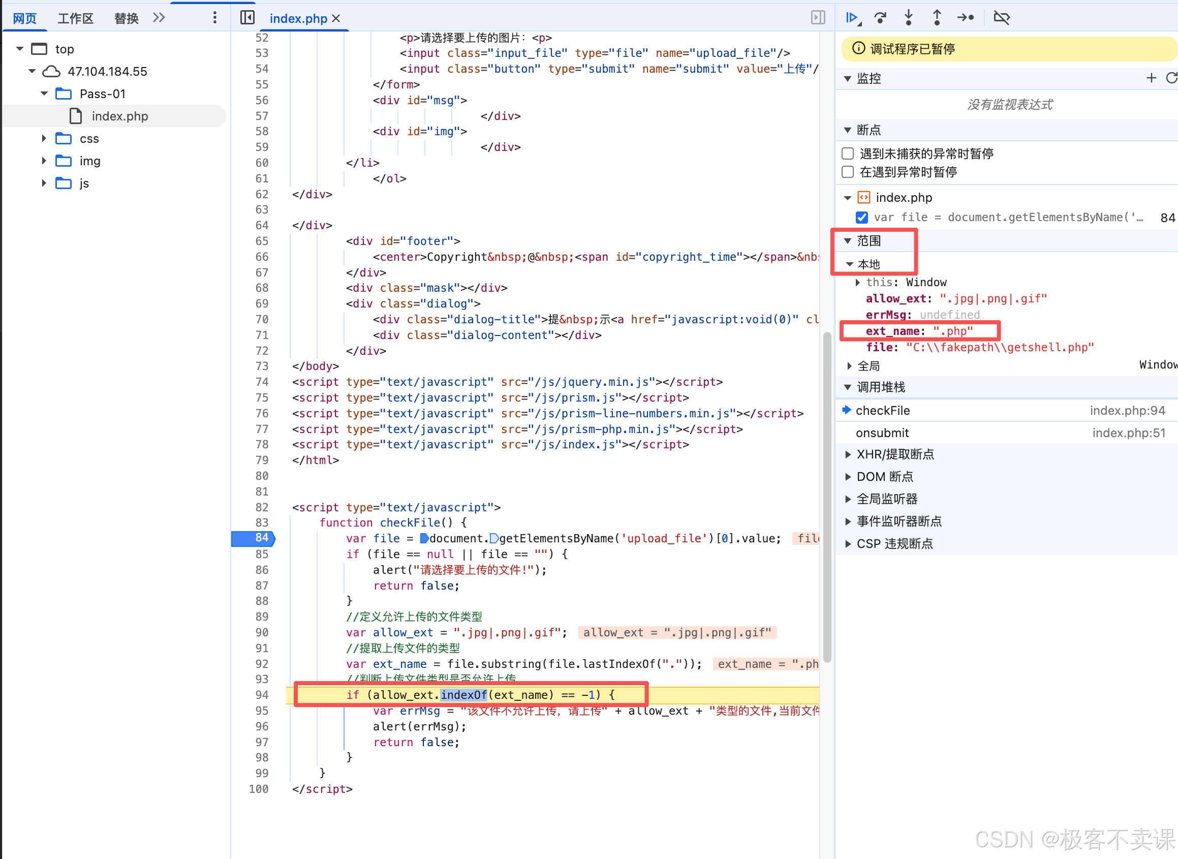Close the index.php editor tab
Image resolution: width=1178 pixels, height=859 pixels.
(336, 19)
